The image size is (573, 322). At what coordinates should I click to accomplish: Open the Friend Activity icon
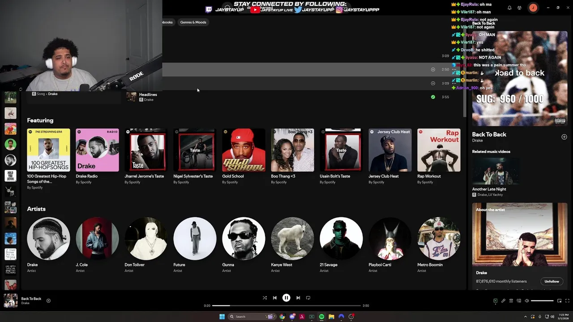519,8
